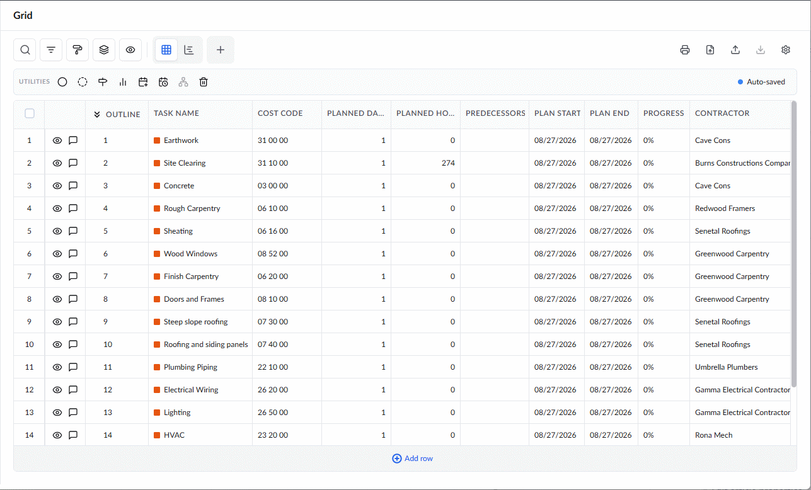This screenshot has height=490, width=811.
Task: Toggle the eye icon for Wood Windows row
Action: tap(57, 254)
